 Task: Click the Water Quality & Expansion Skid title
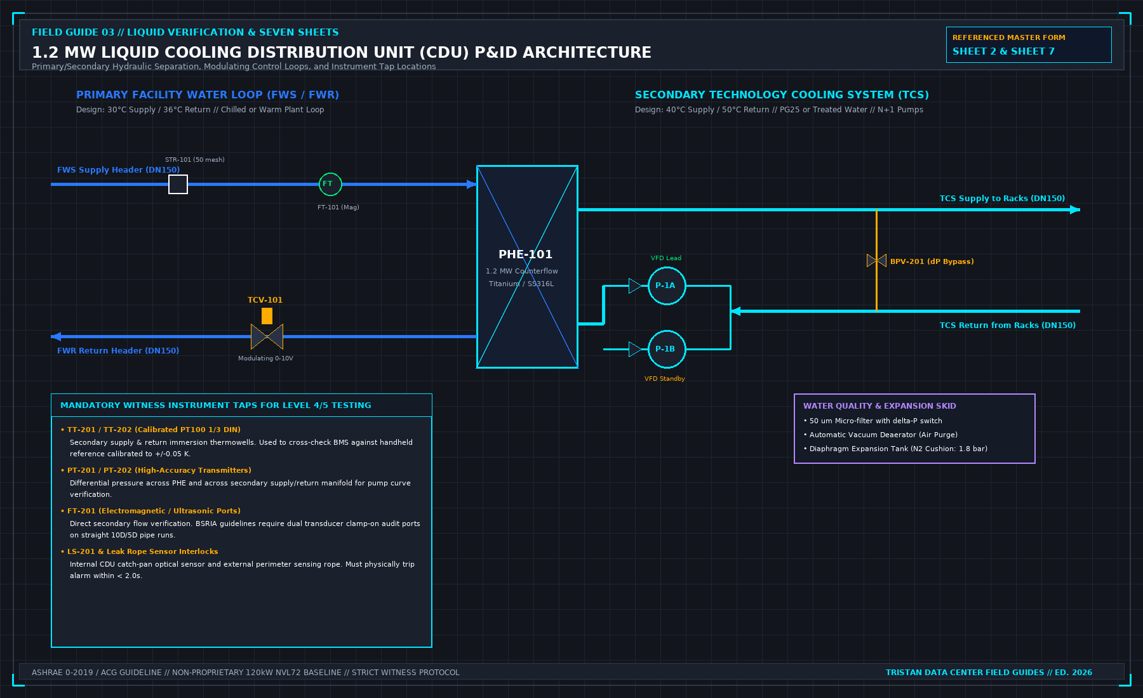coord(879,406)
